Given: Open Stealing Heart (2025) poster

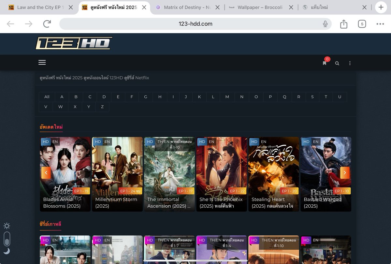Looking at the screenshot, I should (274, 174).
